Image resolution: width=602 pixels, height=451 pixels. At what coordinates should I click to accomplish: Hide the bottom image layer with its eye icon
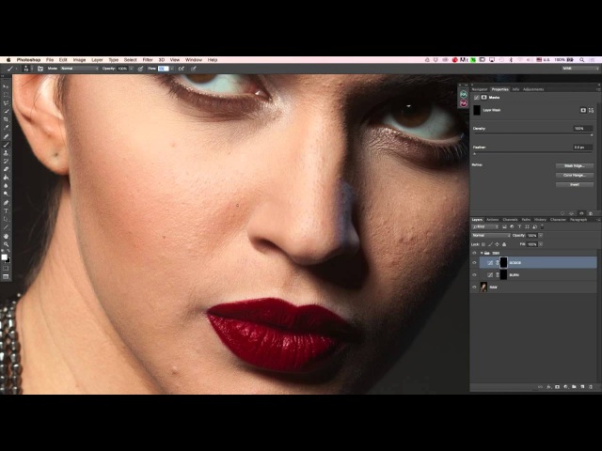tap(474, 287)
